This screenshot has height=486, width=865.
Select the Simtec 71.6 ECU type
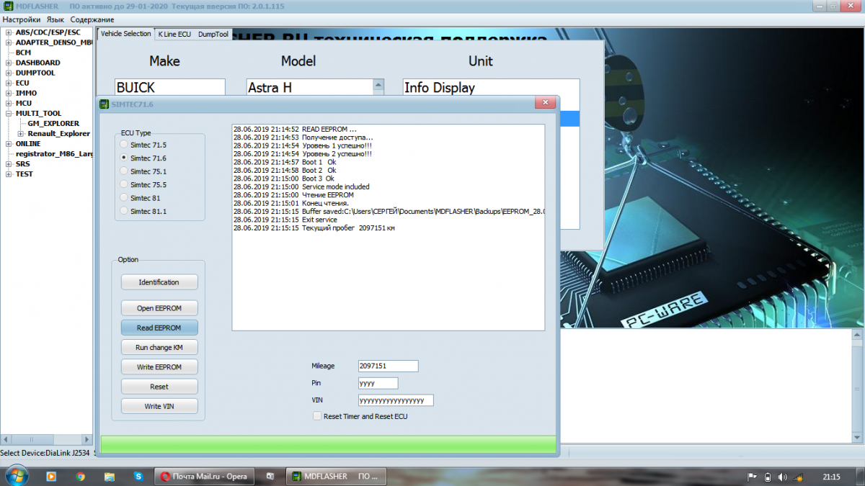[x=124, y=158]
